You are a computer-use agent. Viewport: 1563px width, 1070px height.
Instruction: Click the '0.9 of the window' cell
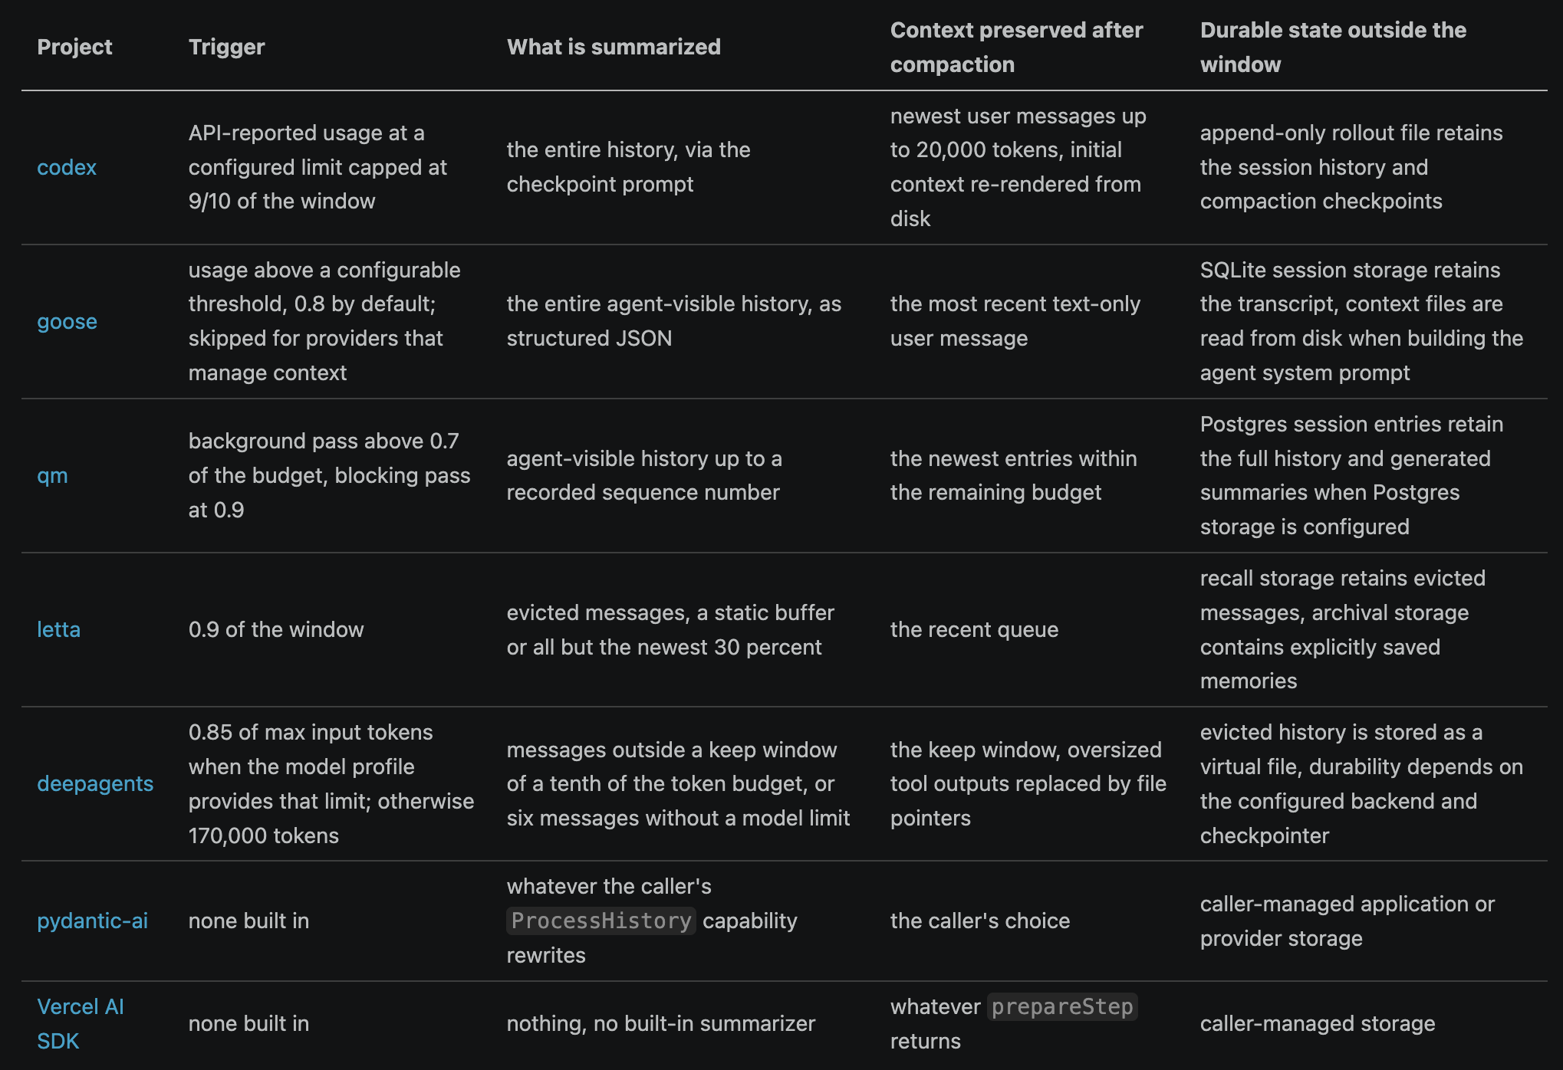[x=276, y=629]
